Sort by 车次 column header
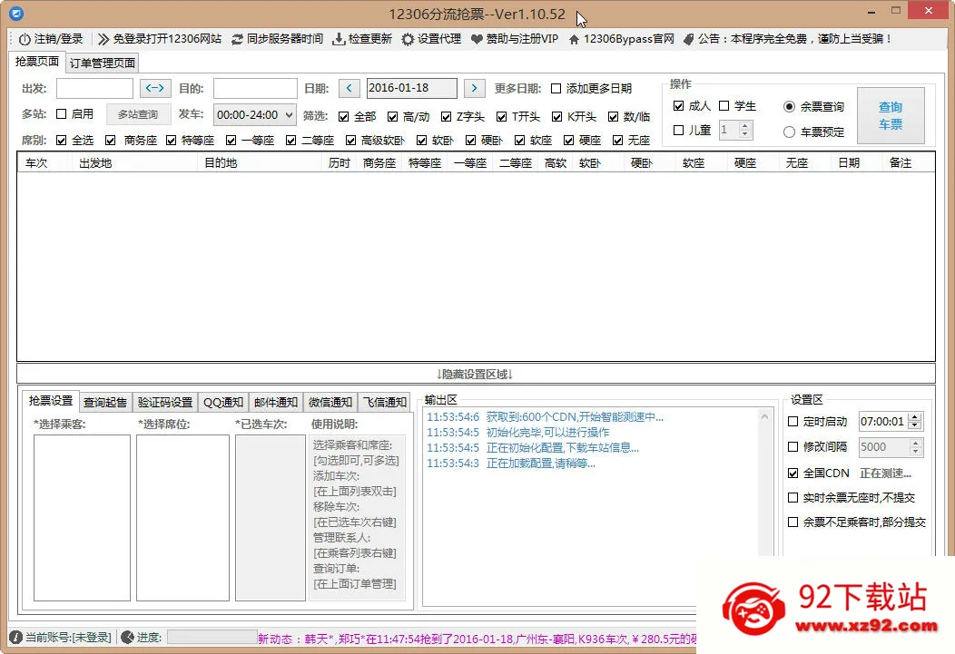Image resolution: width=955 pixels, height=654 pixels. pos(36,163)
